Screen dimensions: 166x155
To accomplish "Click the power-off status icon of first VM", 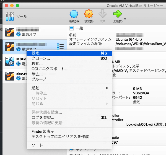I will pyautogui.click(x=19, y=34).
